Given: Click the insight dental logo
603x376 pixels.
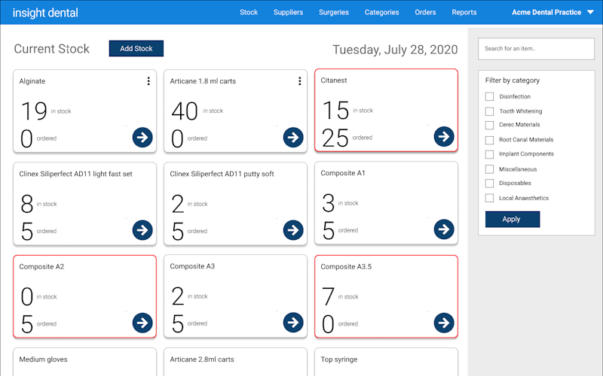Looking at the screenshot, I should (45, 13).
